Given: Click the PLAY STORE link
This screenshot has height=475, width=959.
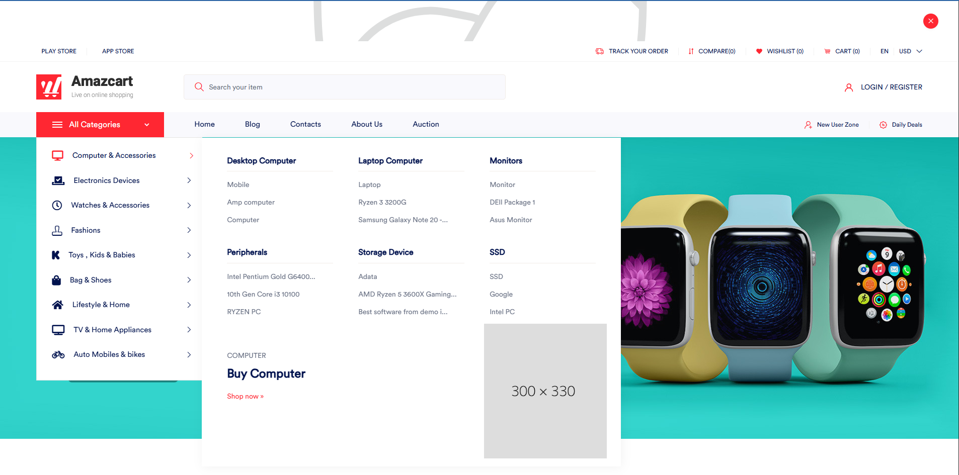Looking at the screenshot, I should tap(59, 51).
